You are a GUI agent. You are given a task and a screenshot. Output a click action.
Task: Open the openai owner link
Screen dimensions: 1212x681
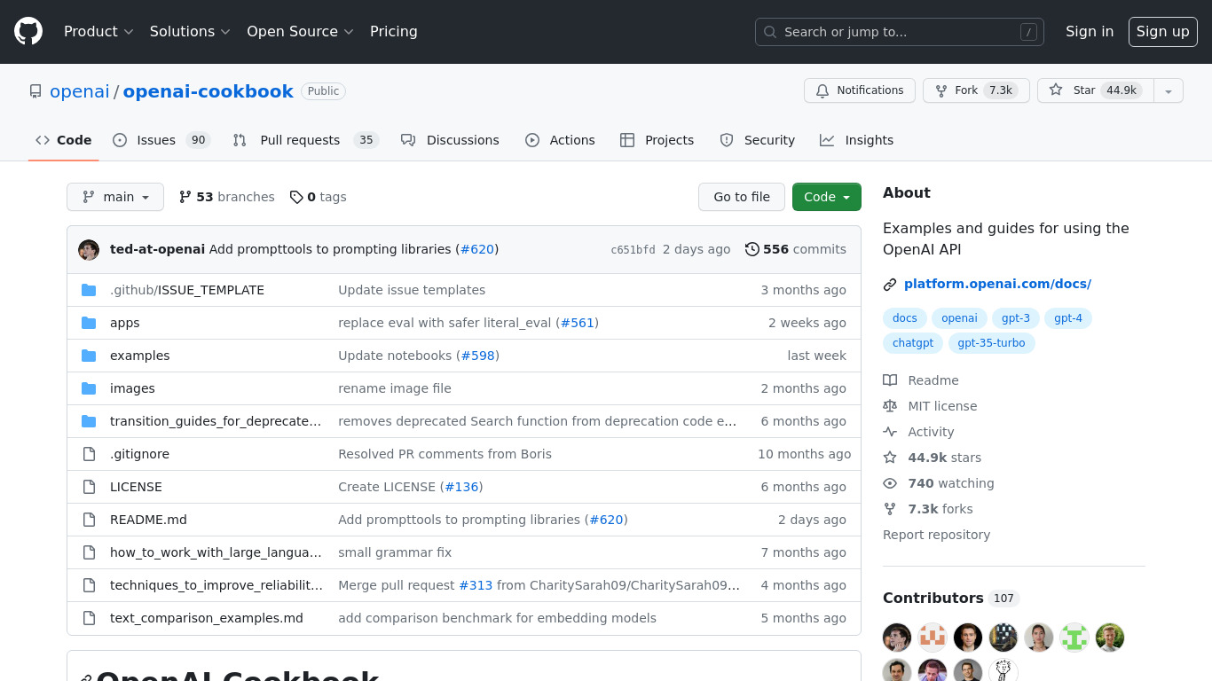pyautogui.click(x=80, y=91)
